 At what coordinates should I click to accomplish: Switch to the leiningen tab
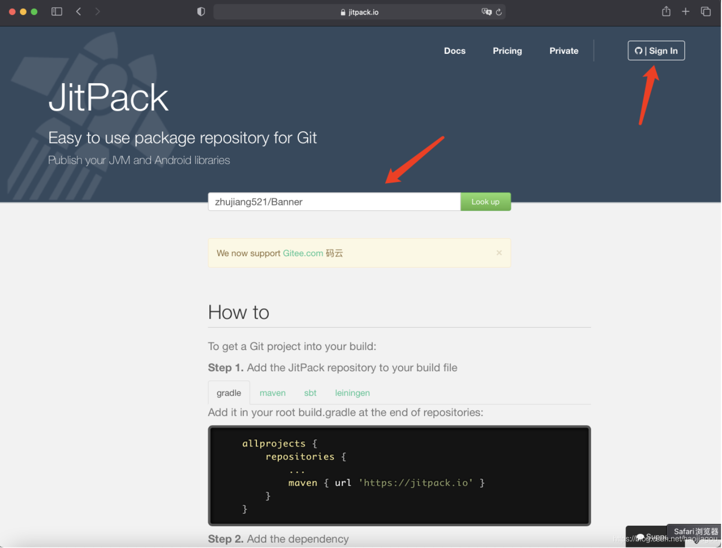tap(352, 393)
